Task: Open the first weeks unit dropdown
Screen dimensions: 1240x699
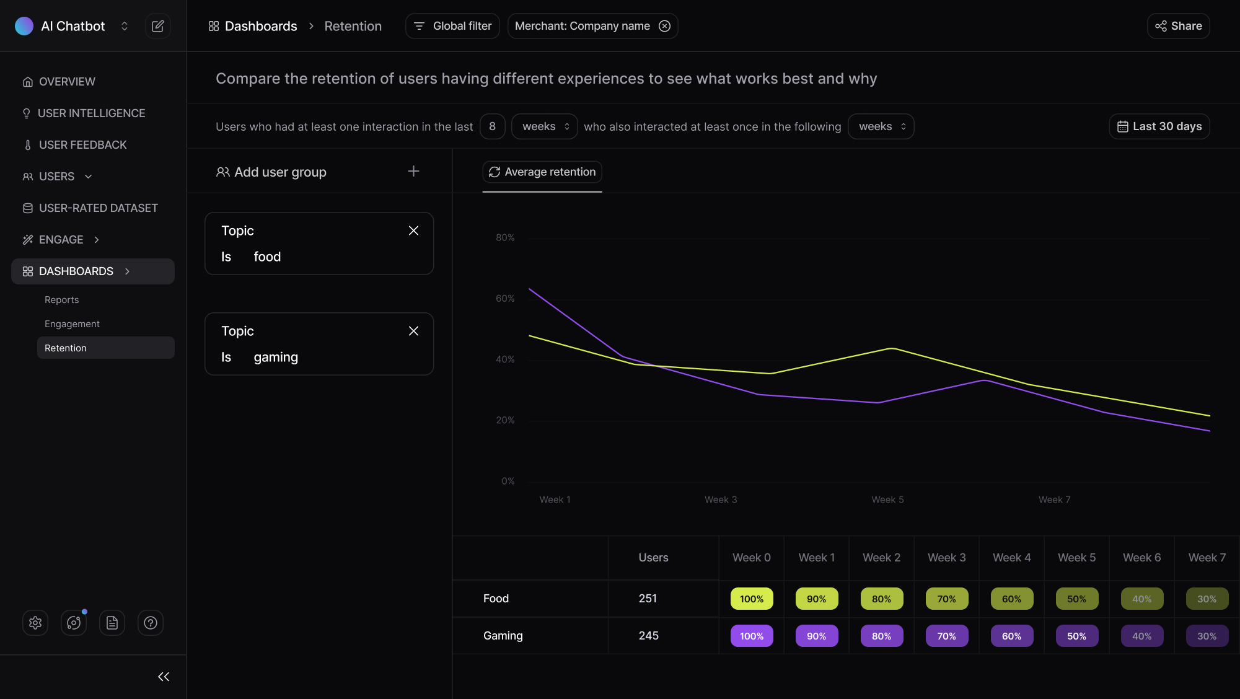Action: pyautogui.click(x=545, y=126)
